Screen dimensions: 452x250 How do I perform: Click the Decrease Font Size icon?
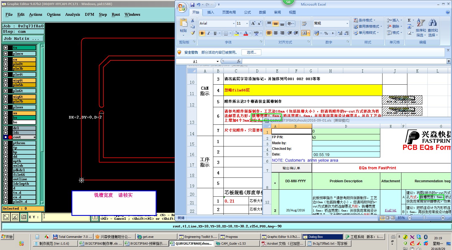coord(259,23)
